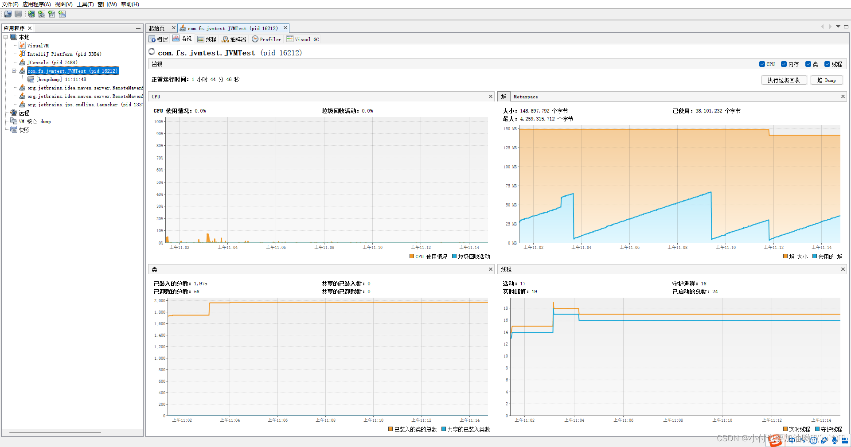Close the 起始页 tab
851x447 pixels.
(x=174, y=28)
